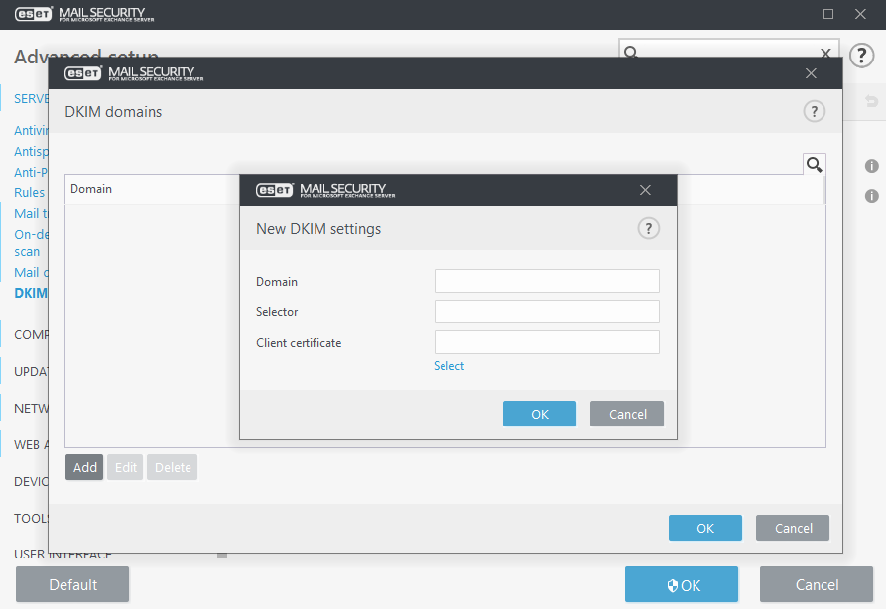Add a new DKIM domain
Image resolution: width=886 pixels, height=609 pixels.
click(x=83, y=466)
